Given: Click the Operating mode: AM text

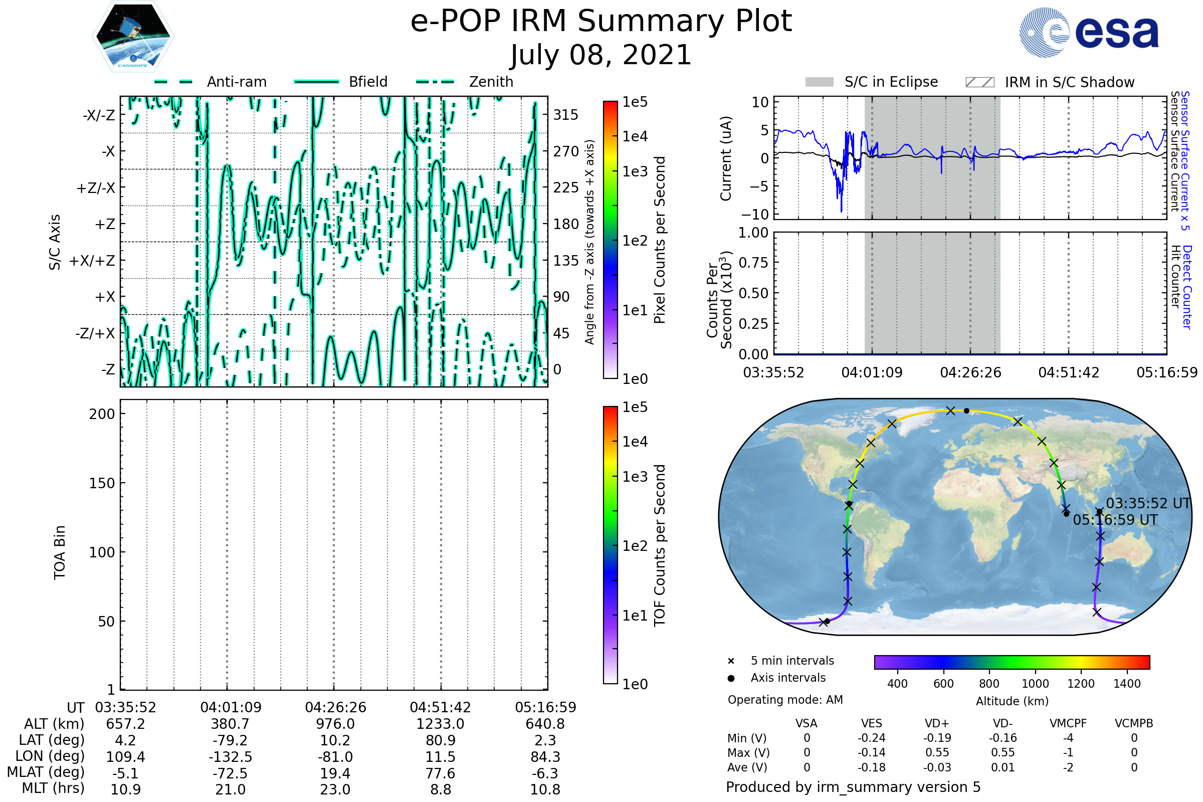Looking at the screenshot, I should coord(785,700).
